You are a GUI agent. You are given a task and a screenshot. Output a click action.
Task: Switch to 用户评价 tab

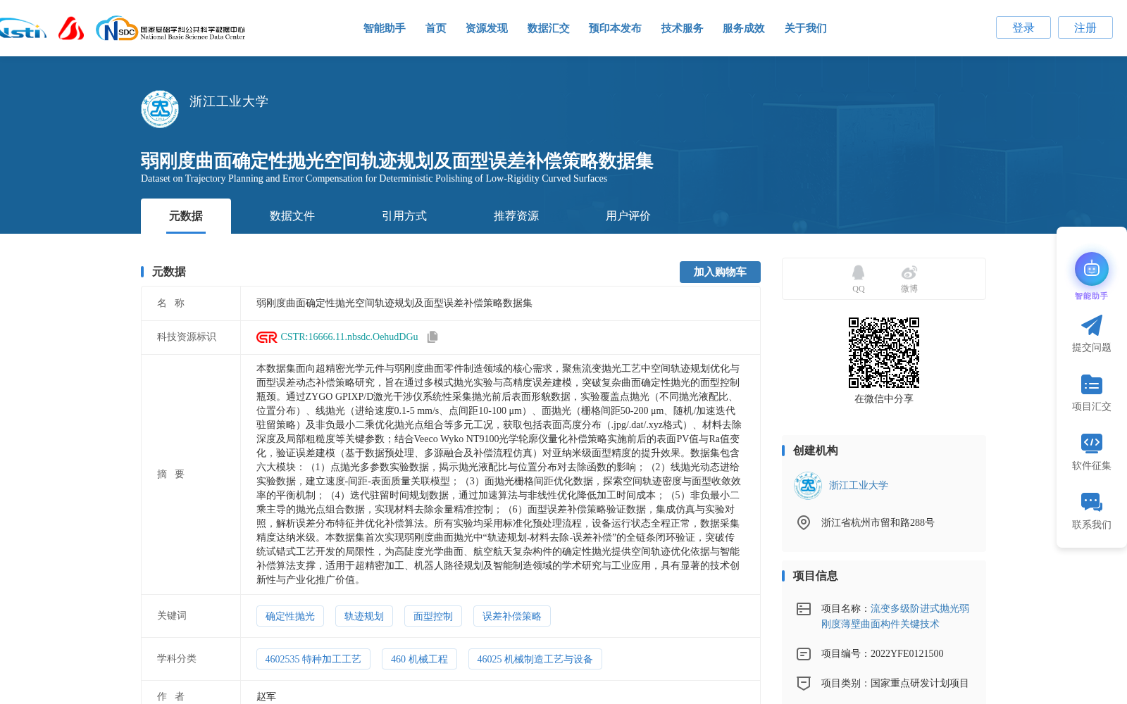pos(628,216)
